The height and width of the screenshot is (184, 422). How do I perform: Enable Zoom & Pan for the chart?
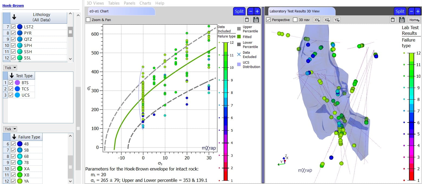click(x=88, y=20)
